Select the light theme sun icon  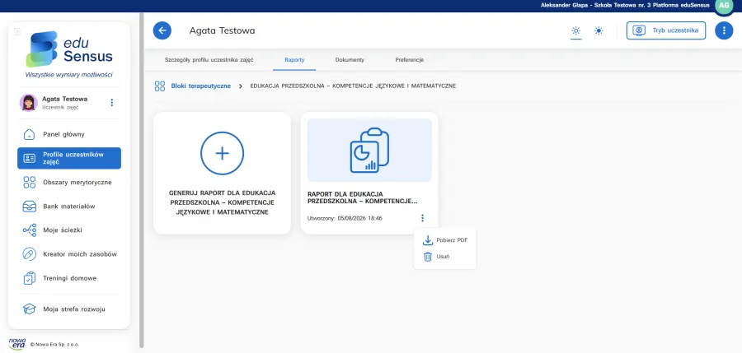coord(576,30)
